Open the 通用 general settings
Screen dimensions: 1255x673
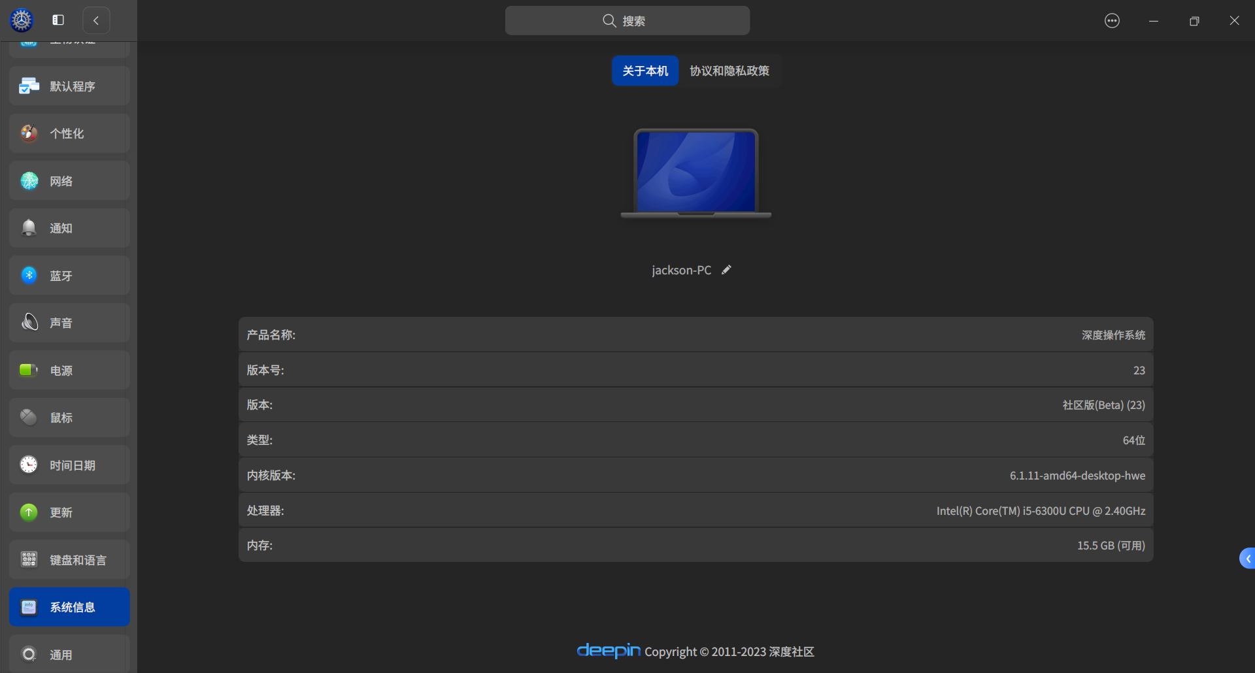tap(69, 654)
